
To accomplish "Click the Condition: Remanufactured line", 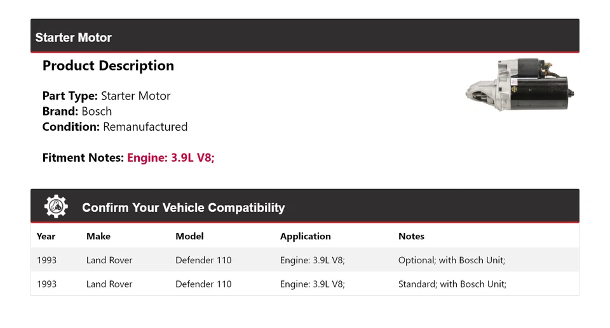I will pyautogui.click(x=114, y=126).
